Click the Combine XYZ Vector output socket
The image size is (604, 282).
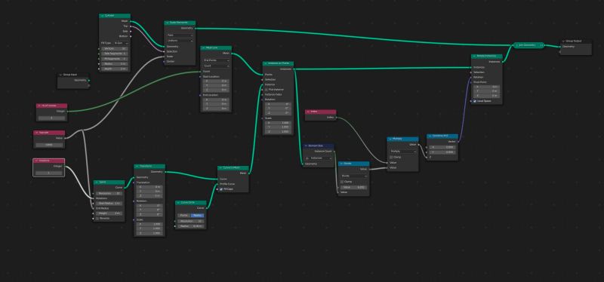(458, 142)
